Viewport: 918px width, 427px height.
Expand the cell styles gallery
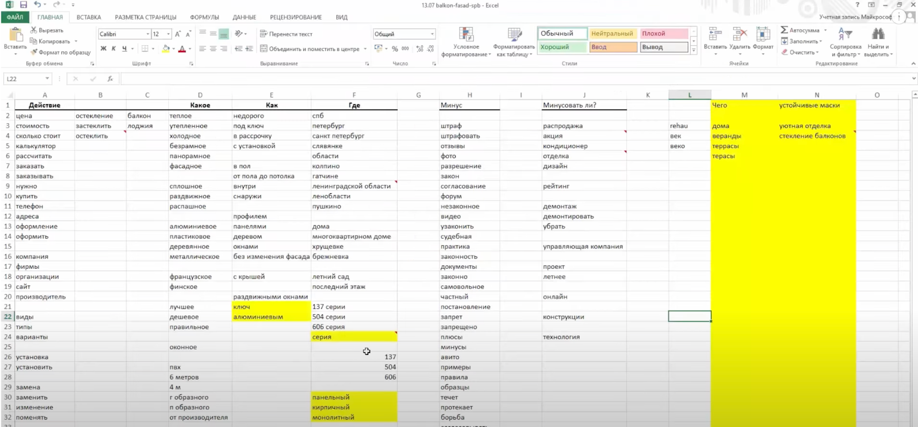[694, 50]
